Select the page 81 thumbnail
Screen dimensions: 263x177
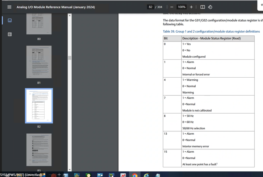[39, 62]
